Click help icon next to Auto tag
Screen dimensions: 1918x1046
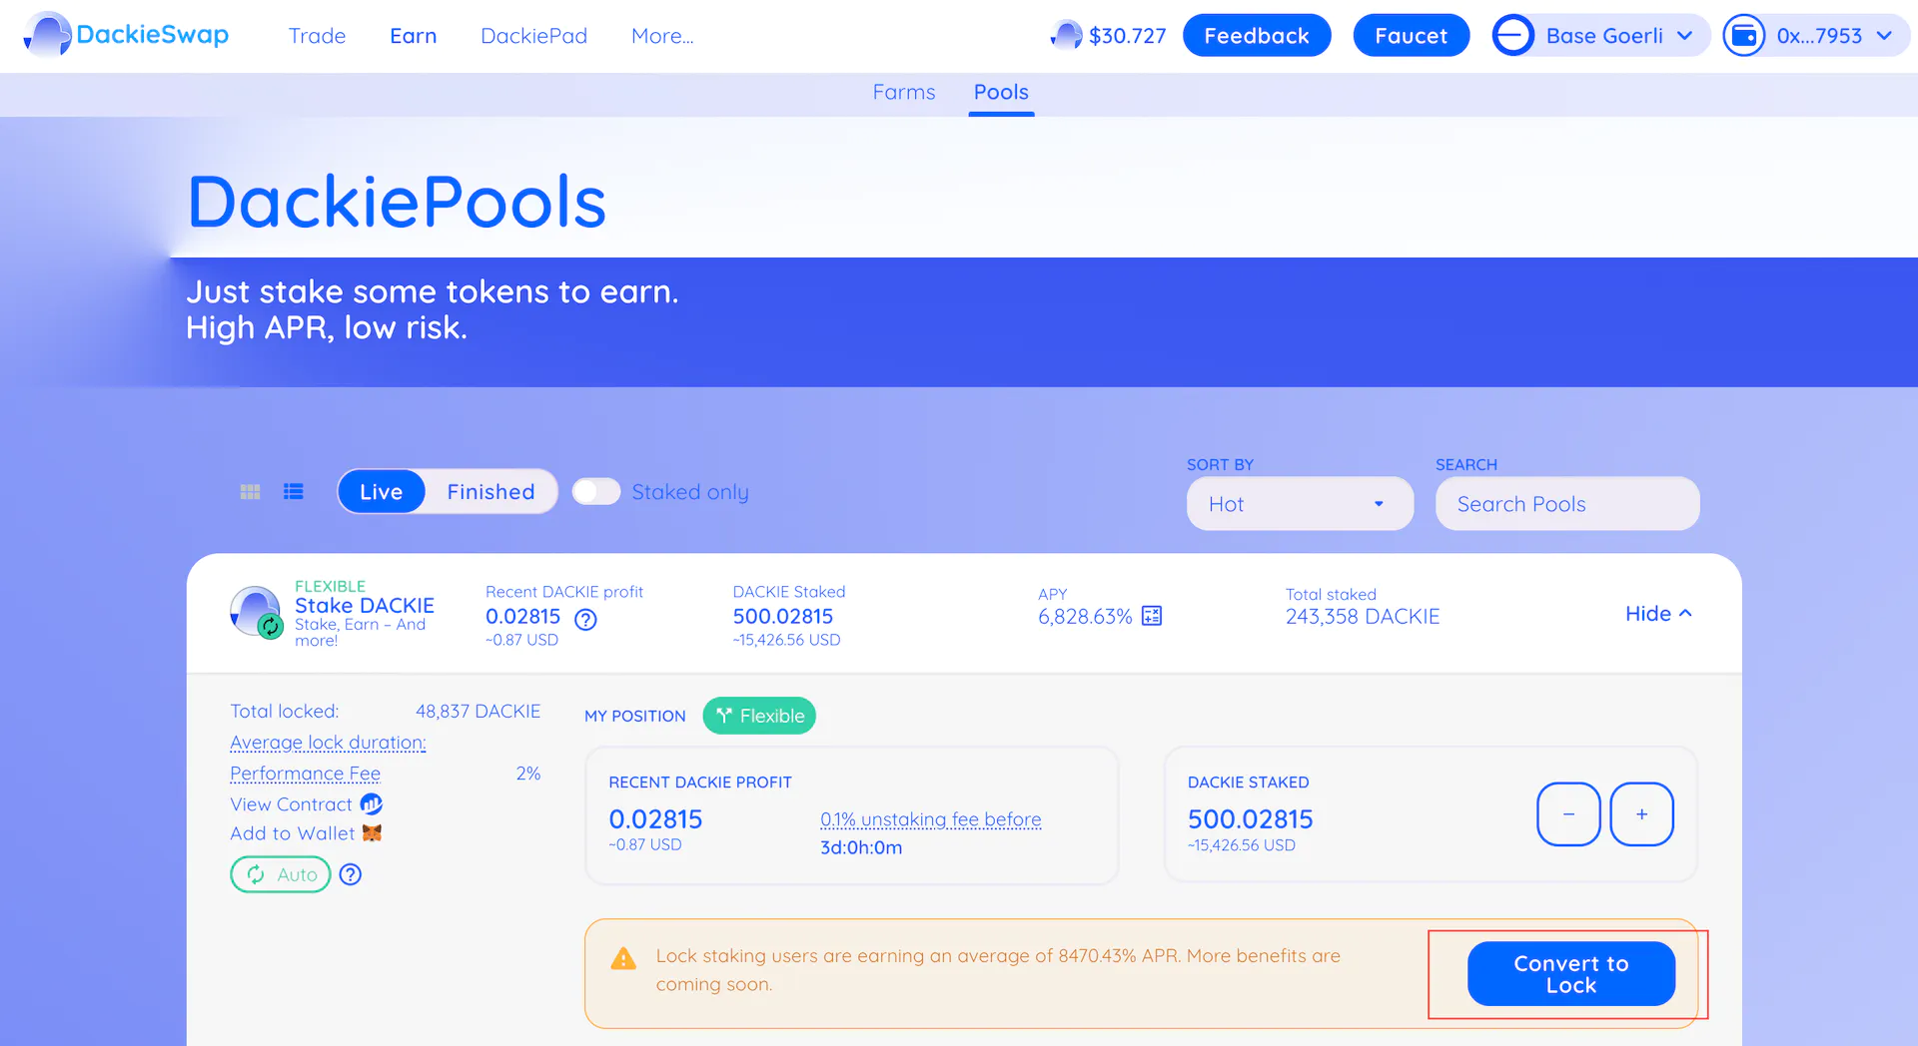pyautogui.click(x=351, y=875)
